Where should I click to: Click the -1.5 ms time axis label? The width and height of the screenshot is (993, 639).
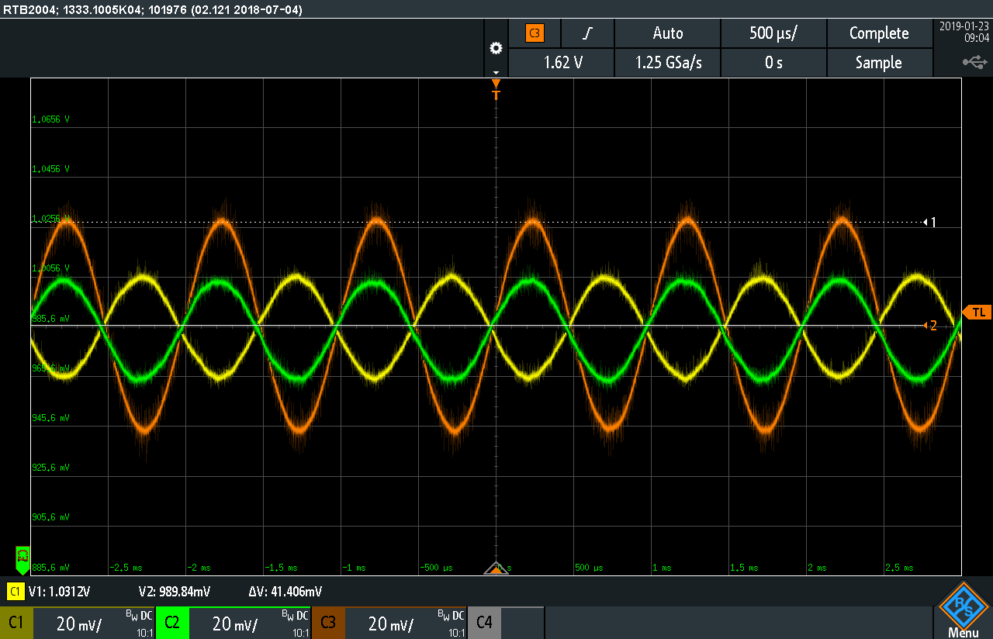coord(280,568)
